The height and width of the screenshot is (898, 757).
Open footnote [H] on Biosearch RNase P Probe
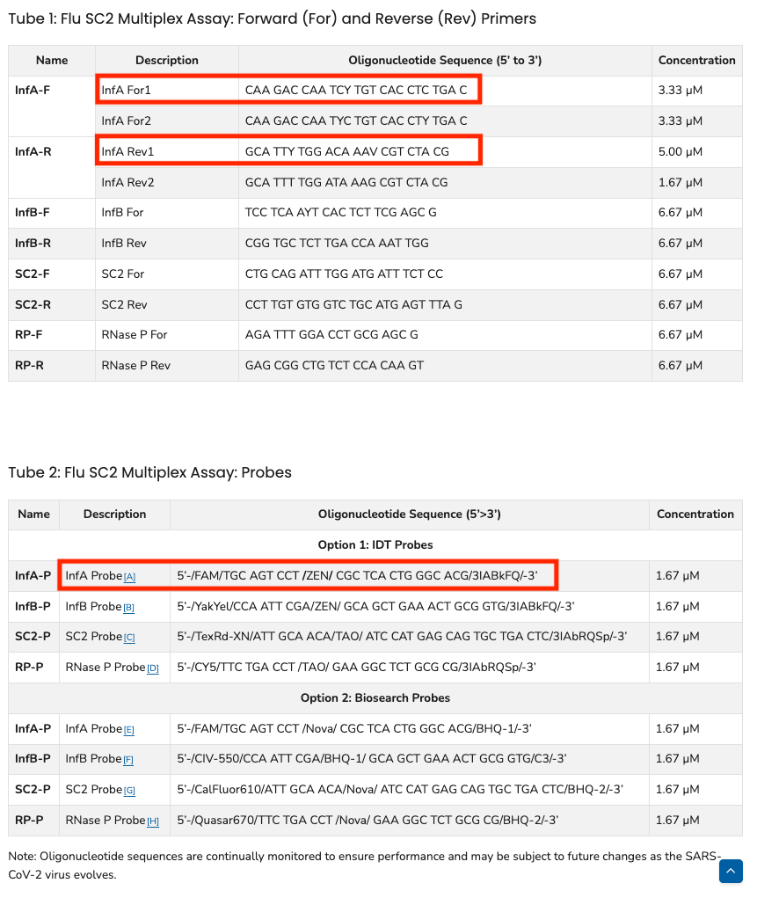(153, 821)
